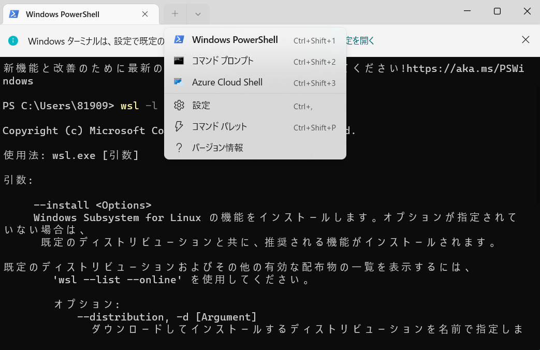Click the 'wsl --list --online' text
Image resolution: width=540 pixels, height=350 pixels.
click(118, 280)
